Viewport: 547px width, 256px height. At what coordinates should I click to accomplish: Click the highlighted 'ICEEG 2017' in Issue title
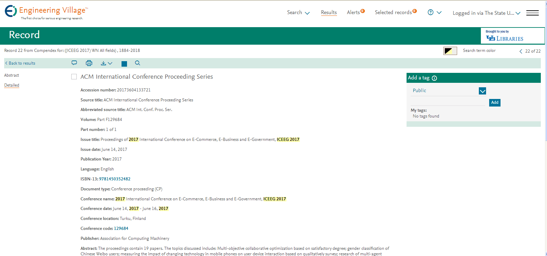pyautogui.click(x=288, y=140)
